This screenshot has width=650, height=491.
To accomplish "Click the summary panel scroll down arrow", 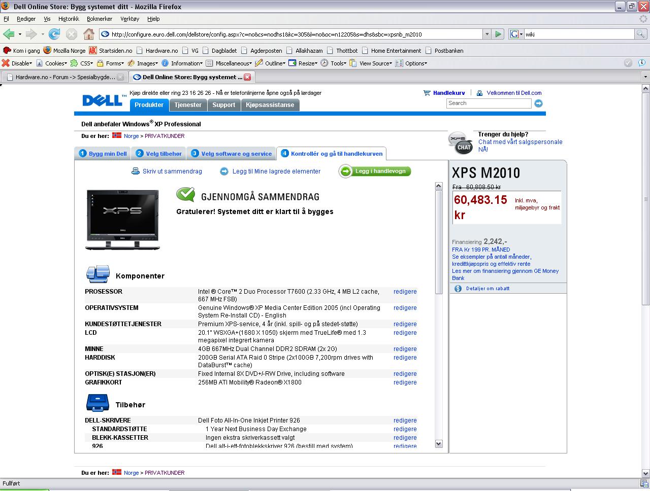I will click(439, 444).
